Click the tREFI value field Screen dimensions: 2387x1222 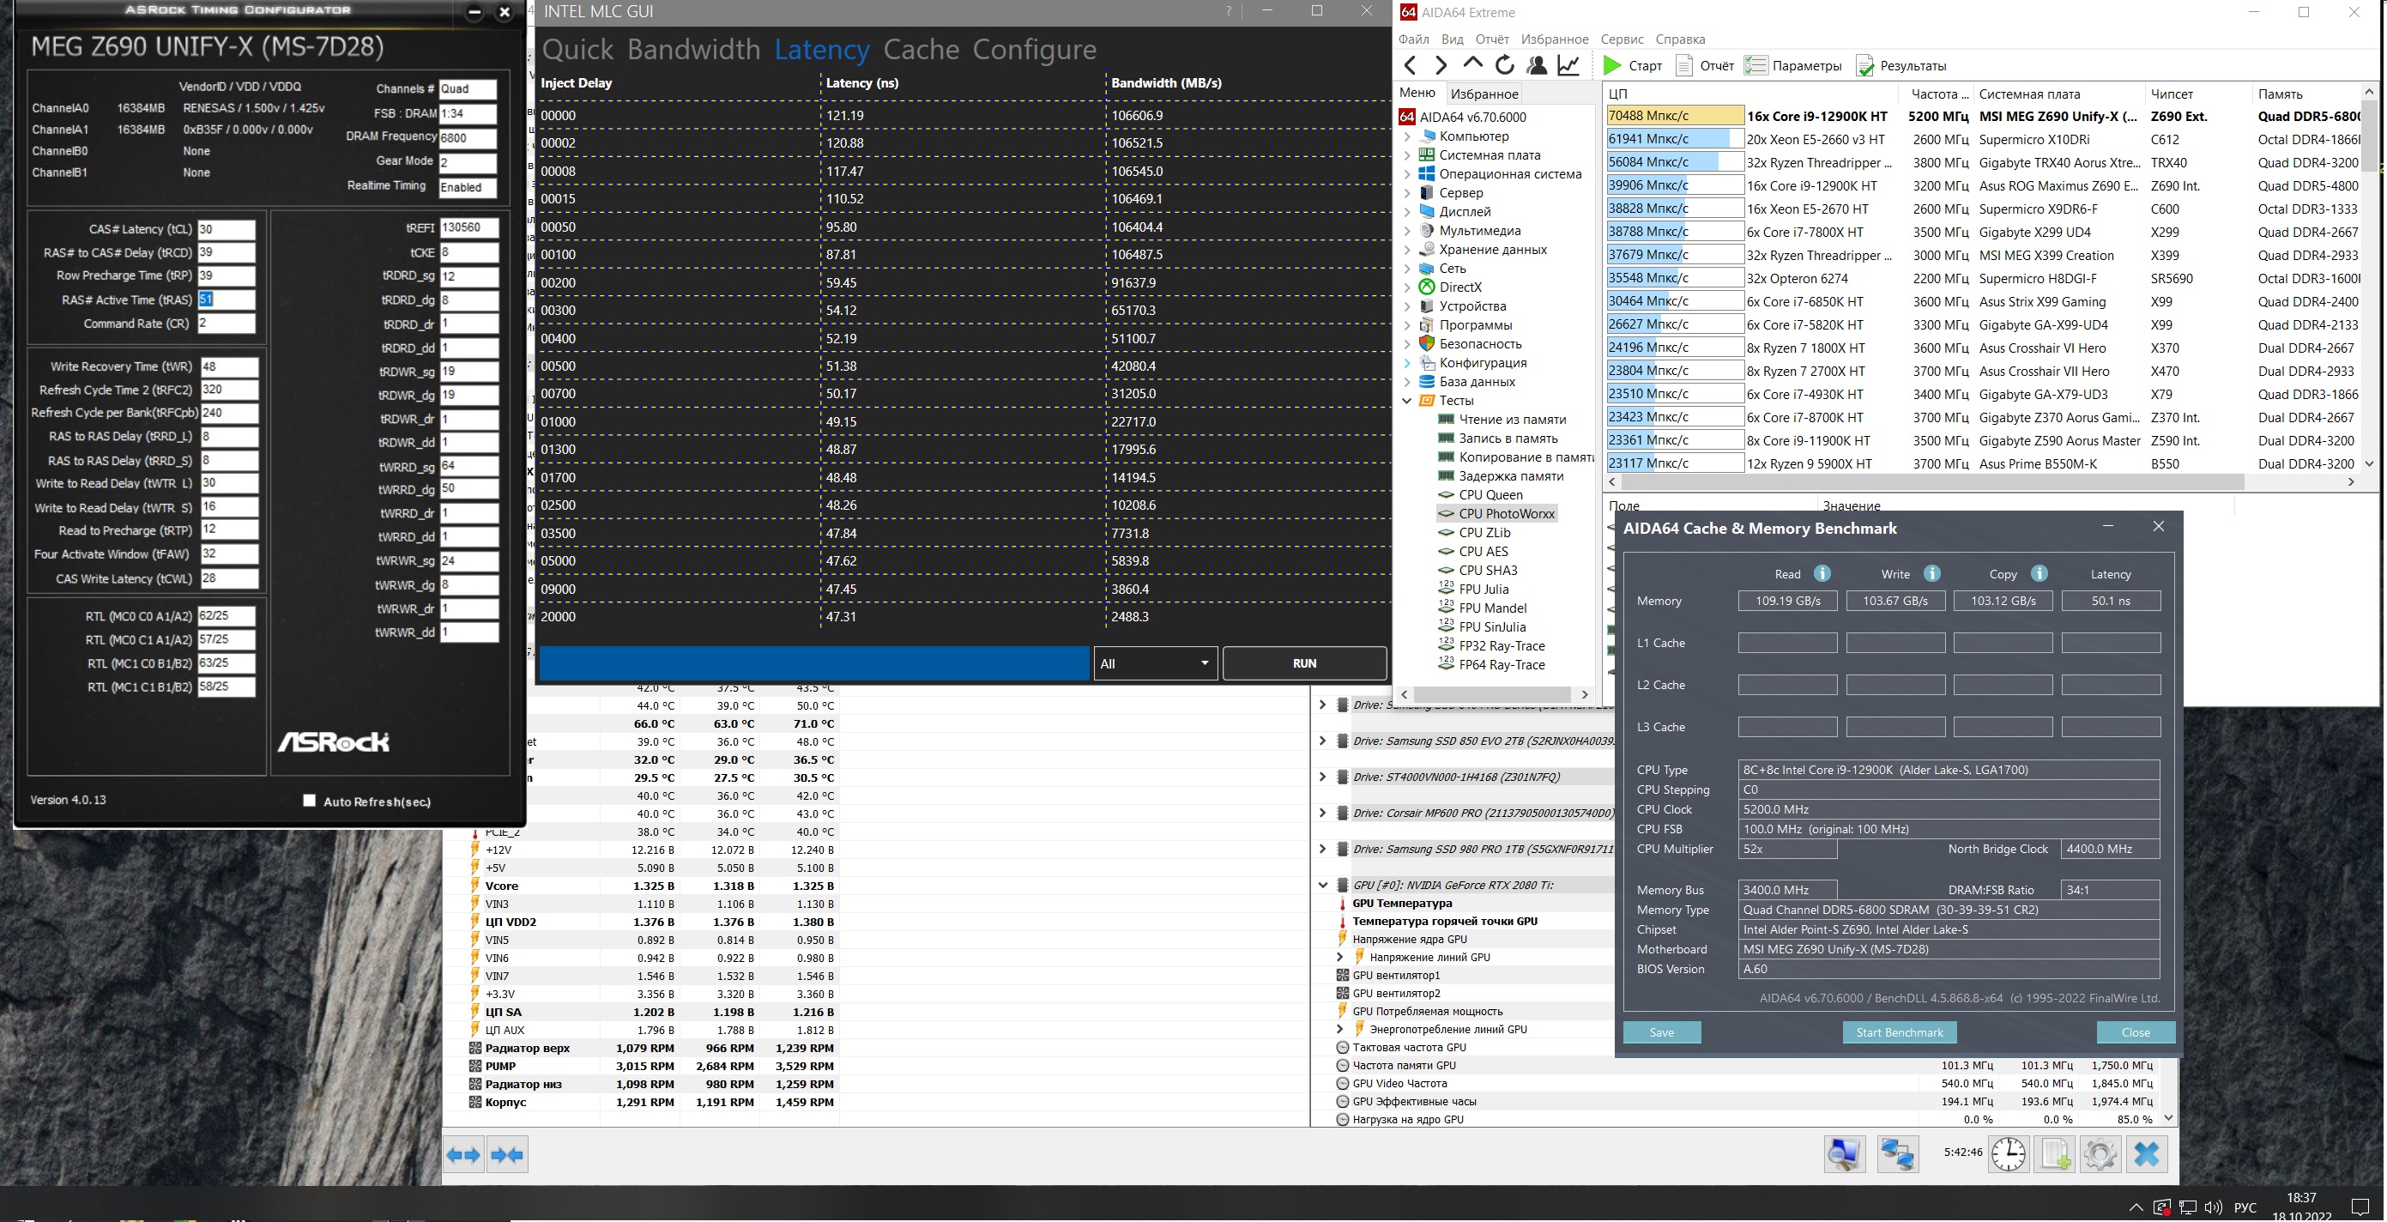pos(468,228)
